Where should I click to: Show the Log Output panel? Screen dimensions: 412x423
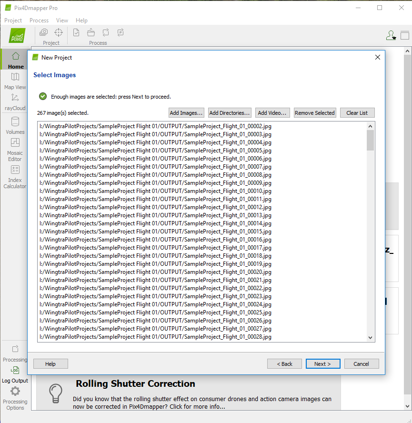coord(15,375)
